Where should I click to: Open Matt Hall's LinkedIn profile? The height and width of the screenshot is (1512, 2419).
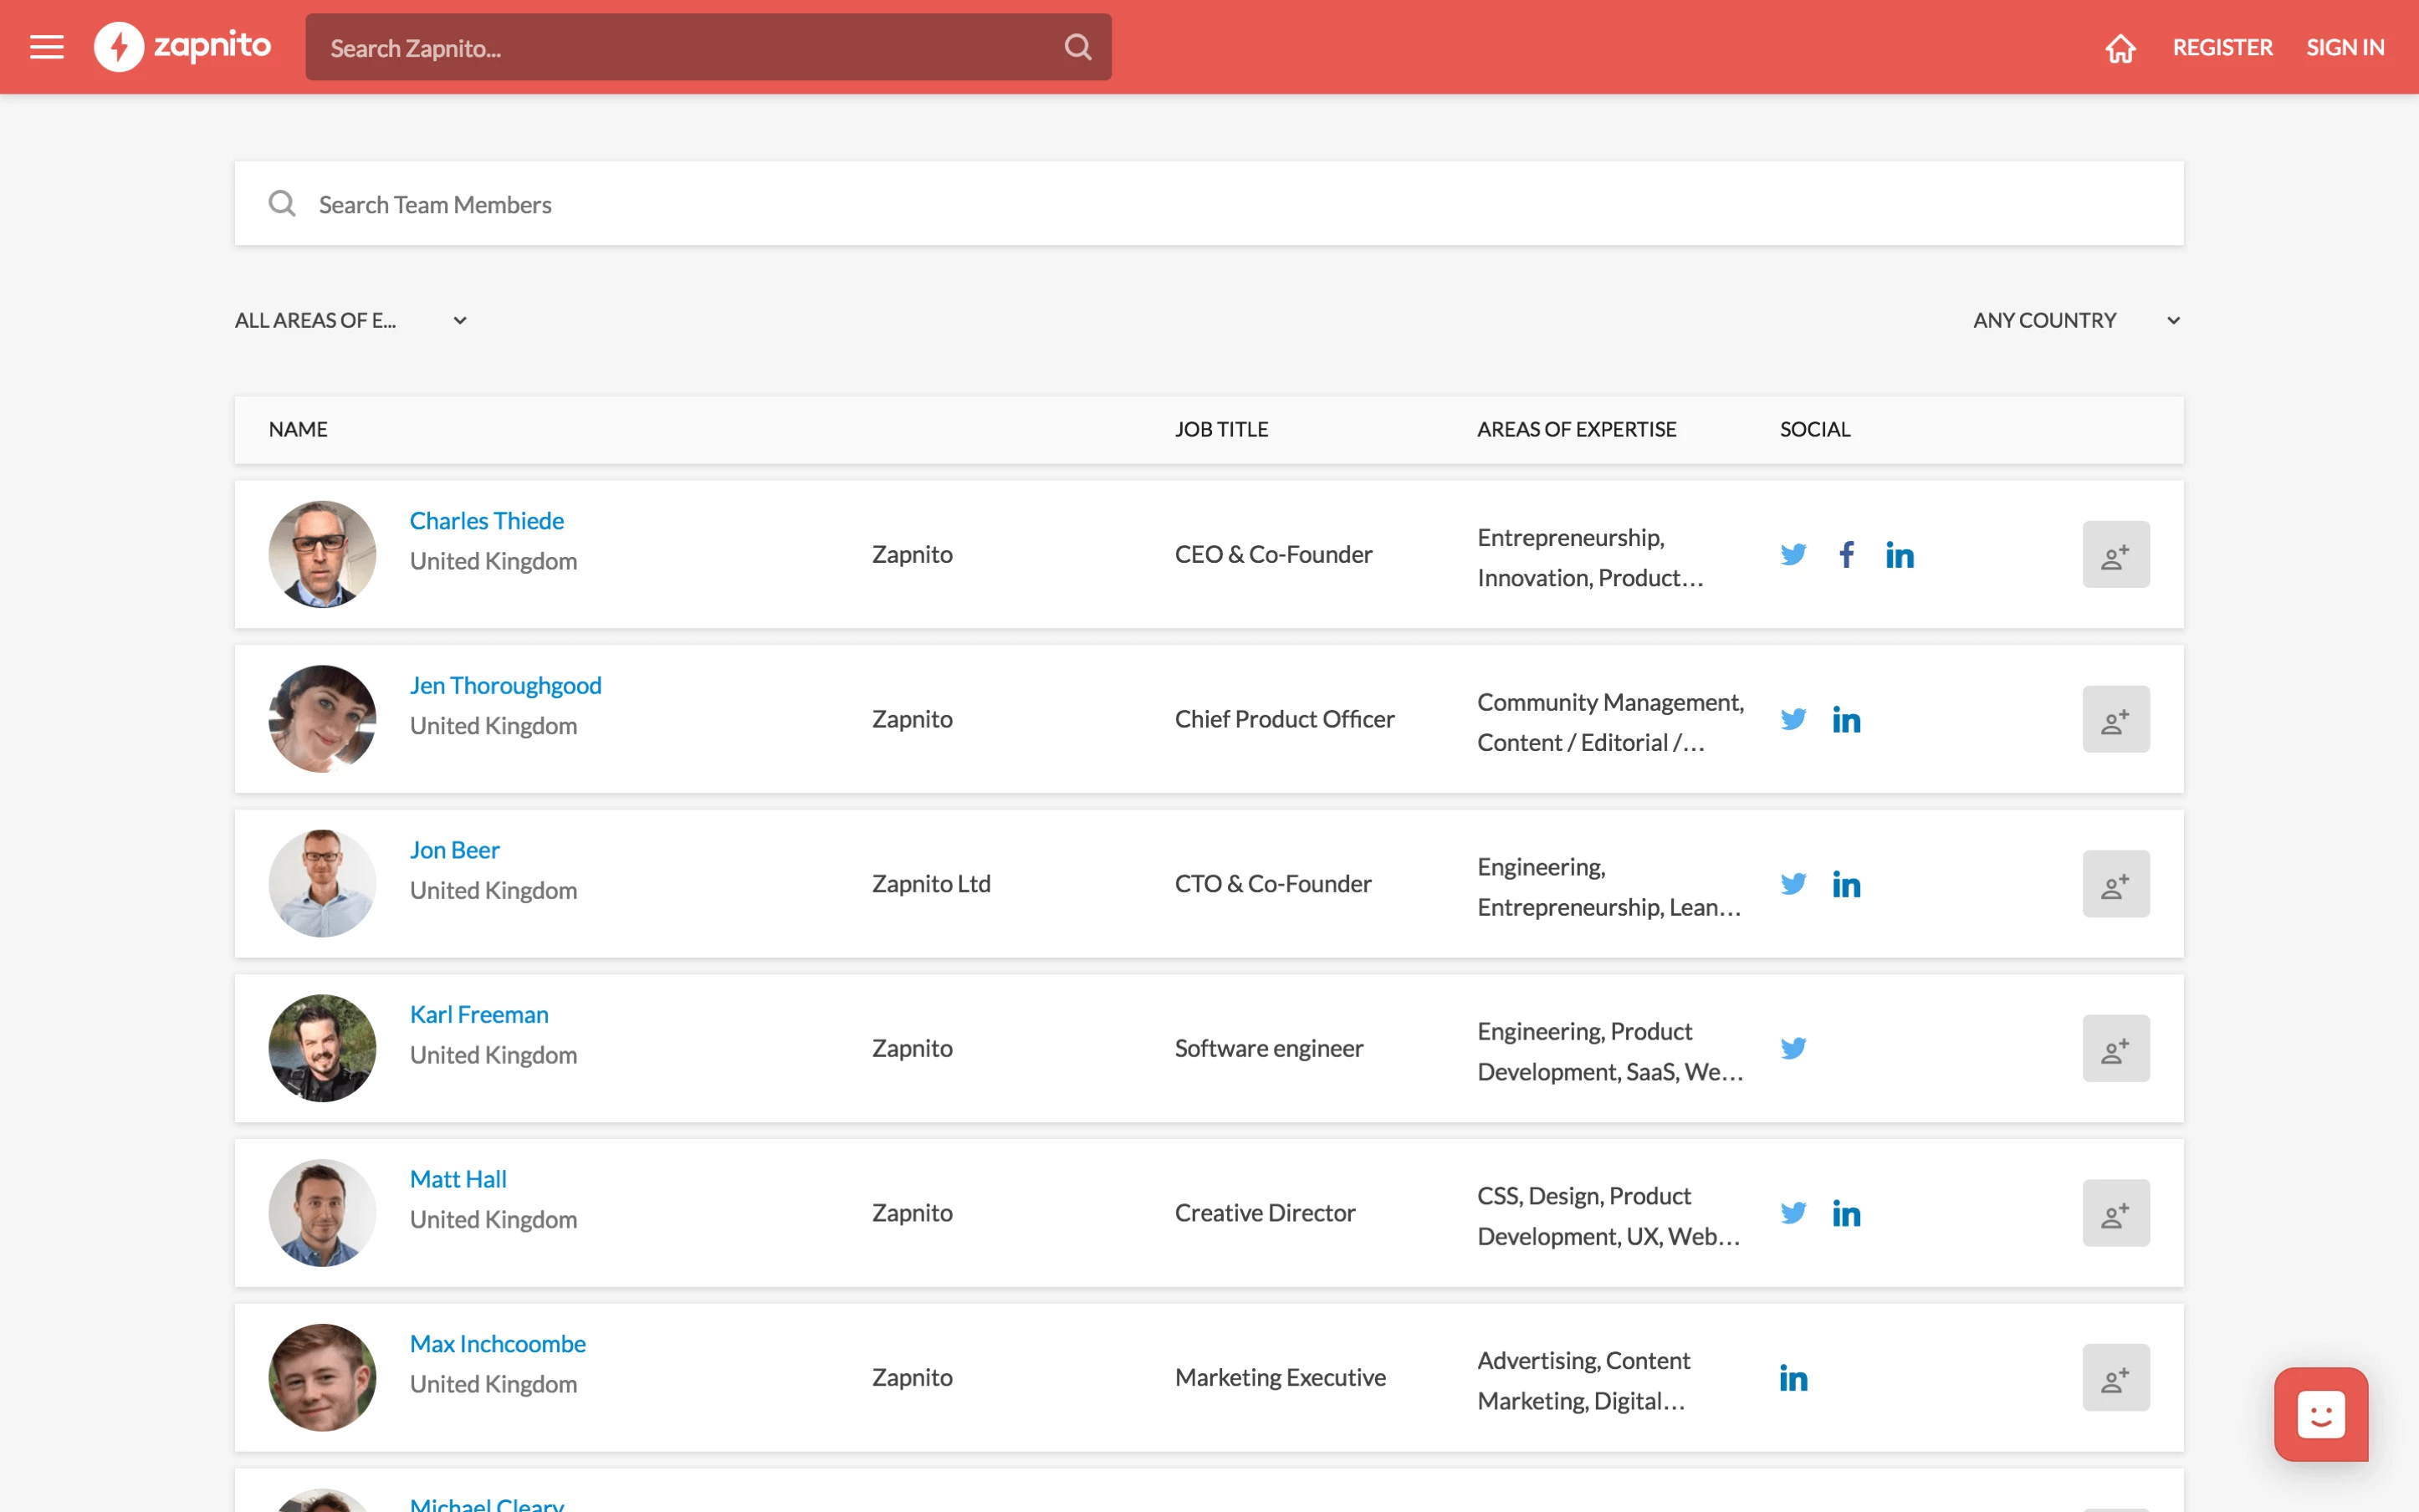tap(1846, 1213)
